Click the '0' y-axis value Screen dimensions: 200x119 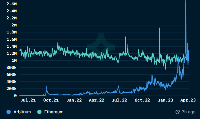click(16, 96)
